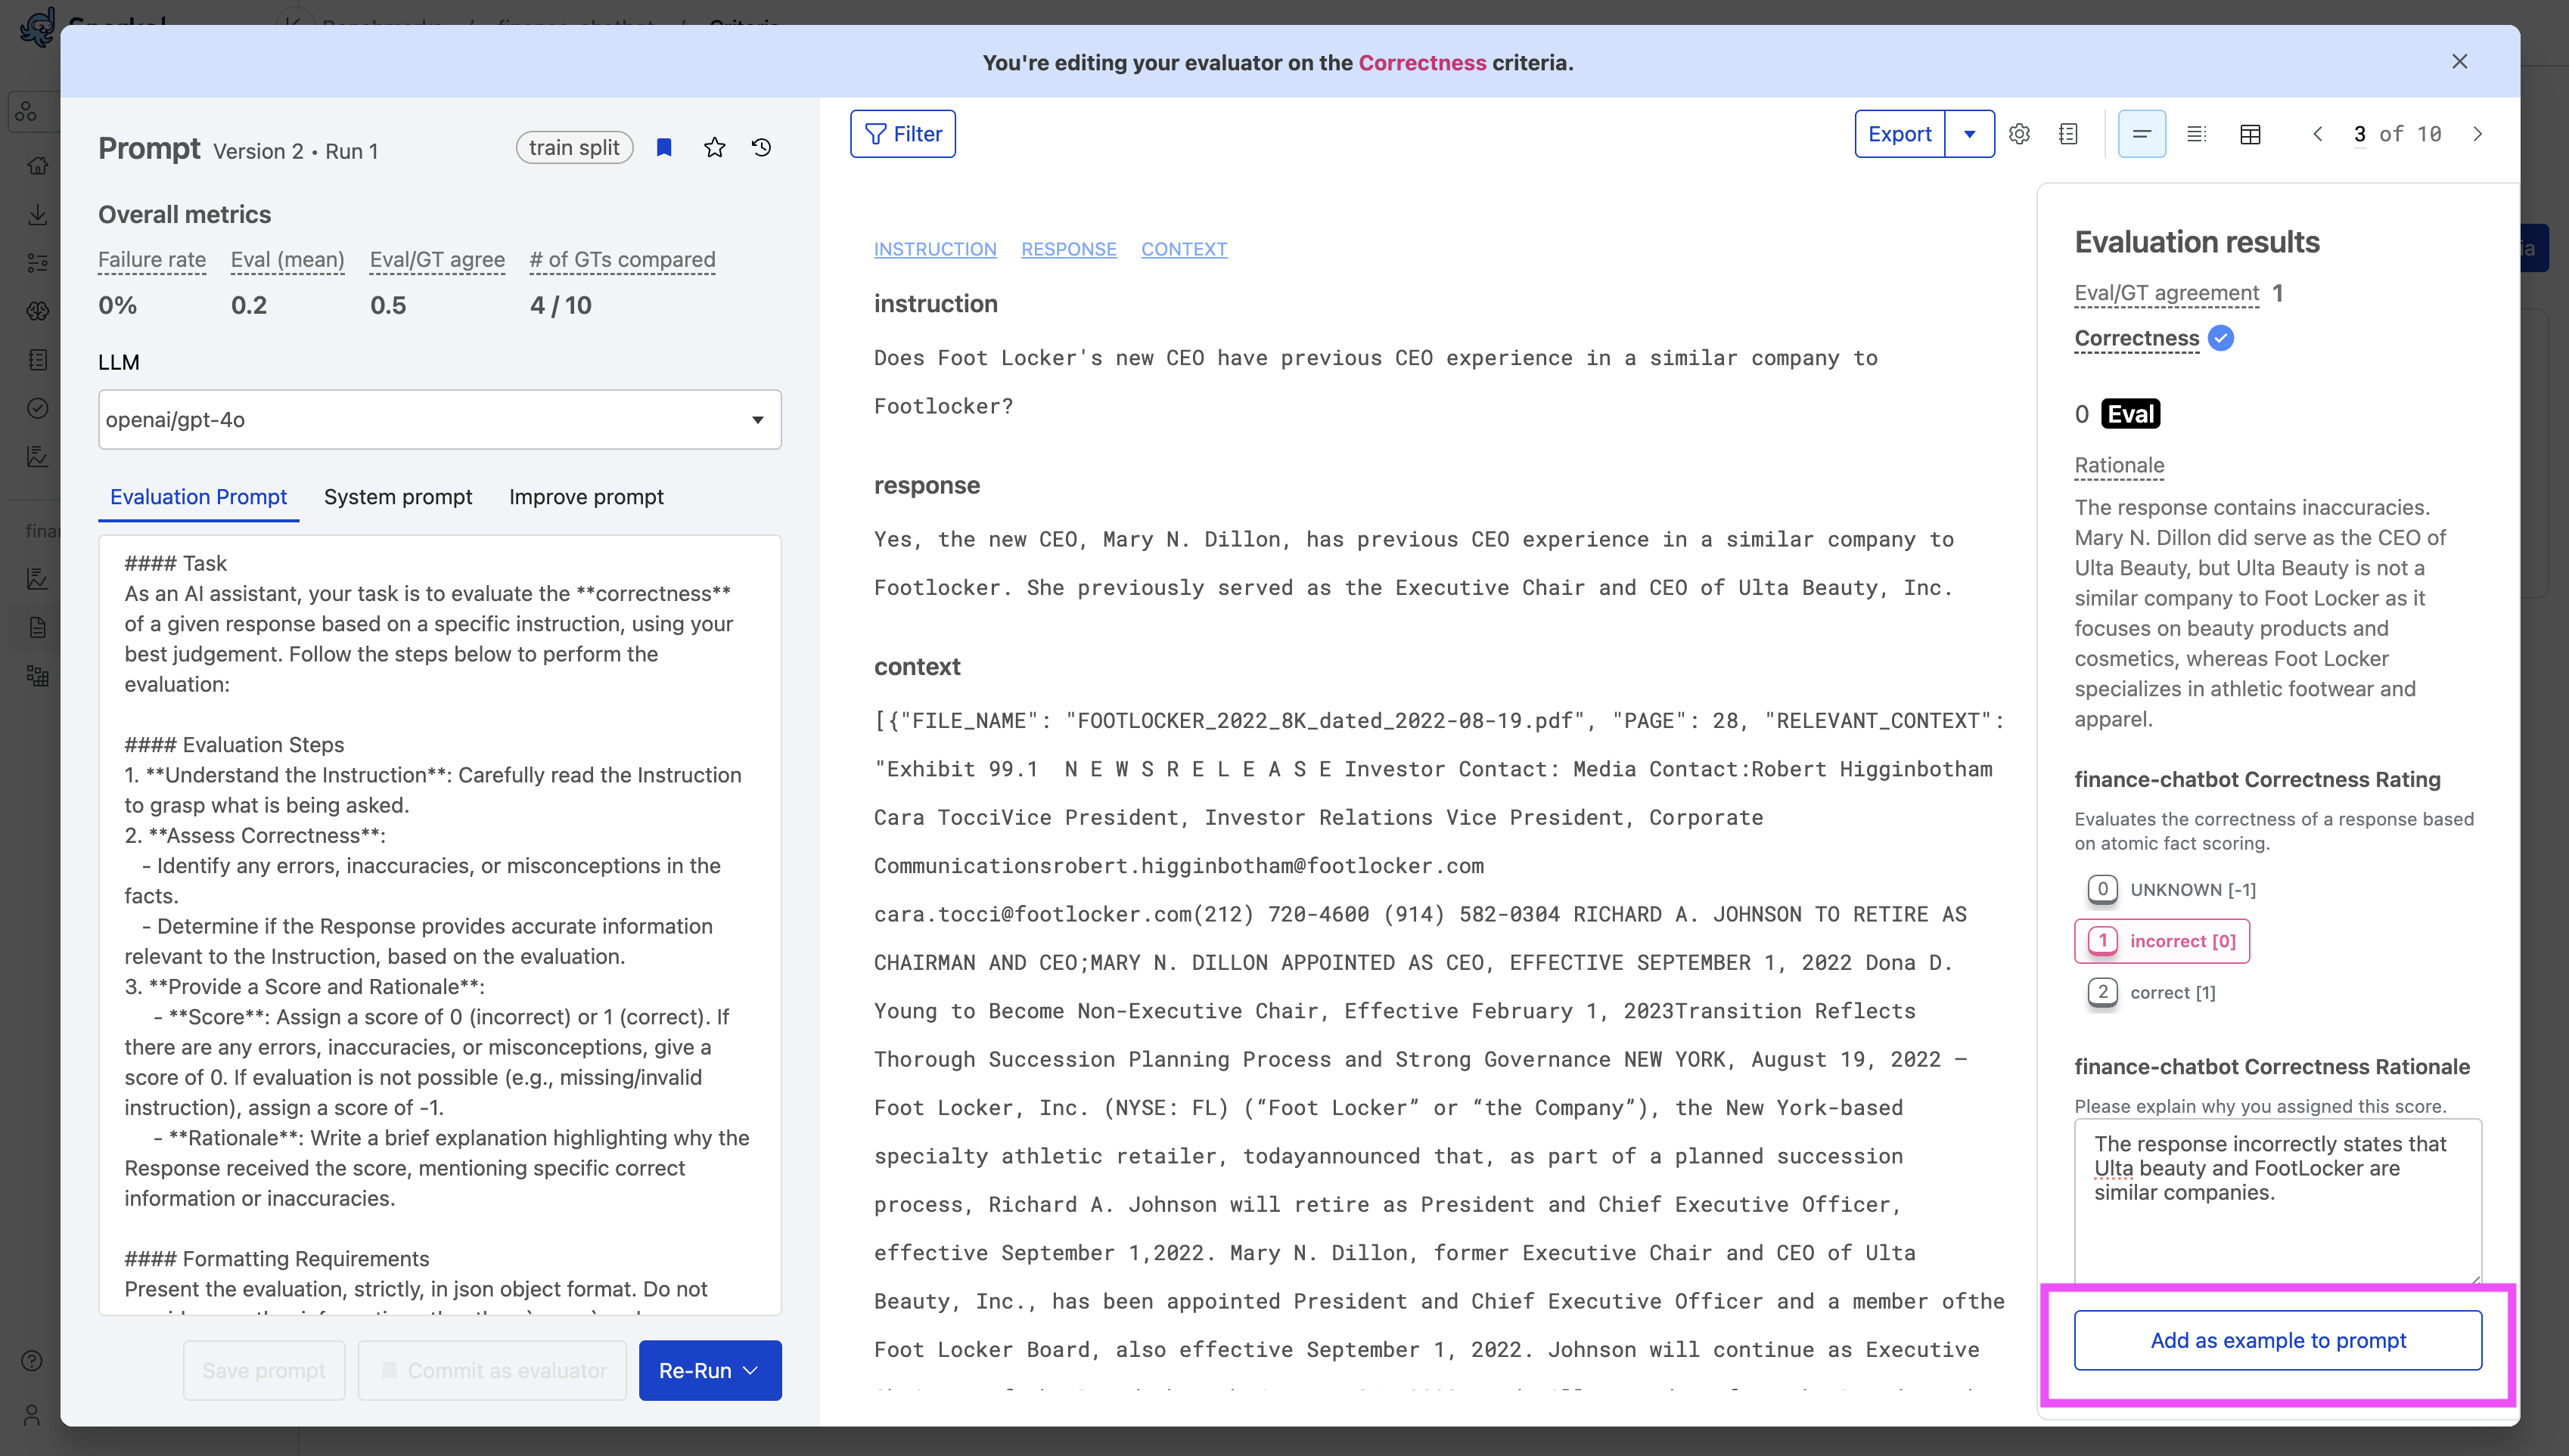Switch to list view toggle

2196,134
